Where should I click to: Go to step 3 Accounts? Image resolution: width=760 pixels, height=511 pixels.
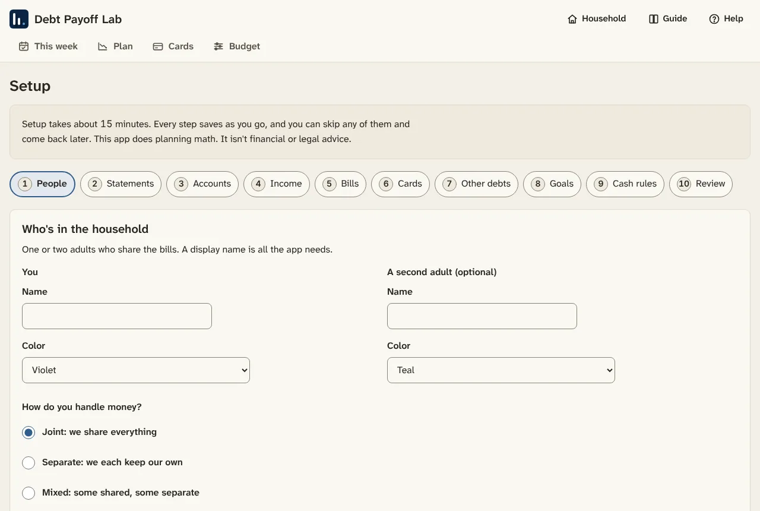tap(202, 184)
